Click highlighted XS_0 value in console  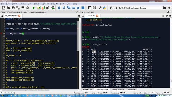coord(94,52)
